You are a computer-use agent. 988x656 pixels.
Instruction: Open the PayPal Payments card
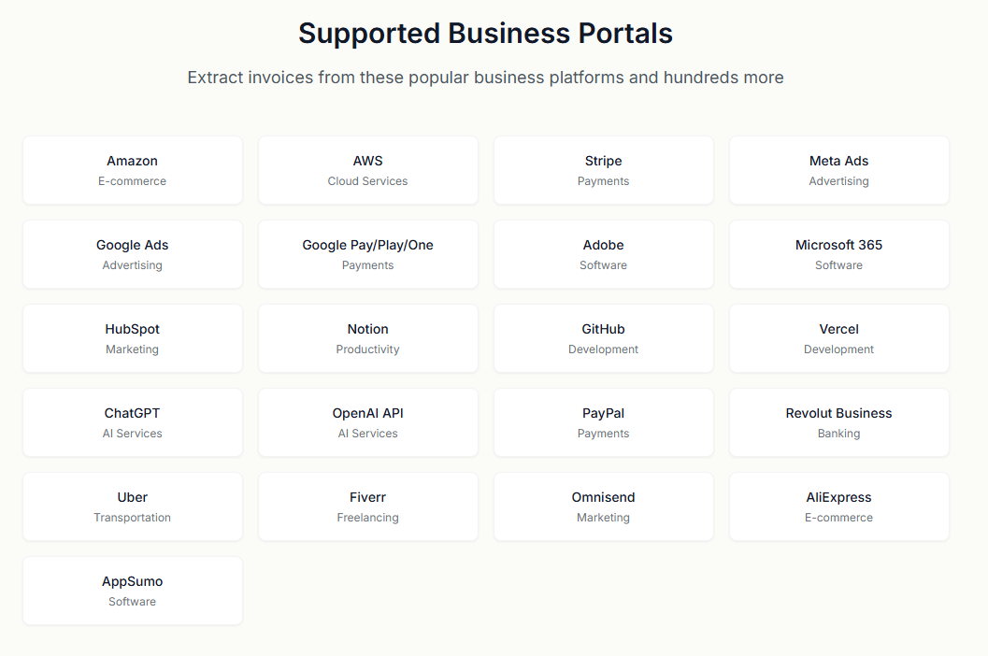point(604,422)
